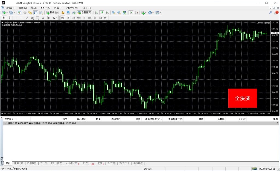Click the tile windows icon
Image resolution: width=280 pixels, height=171 pixels.
coord(124,13)
